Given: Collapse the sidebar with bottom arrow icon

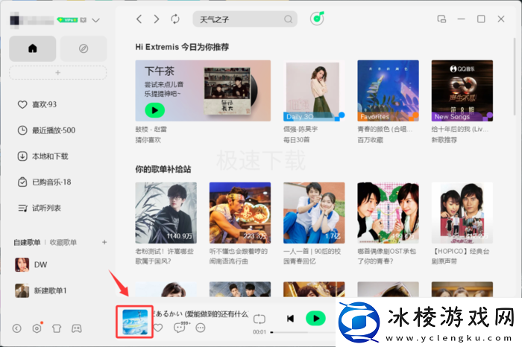Looking at the screenshot, I should 16,328.
